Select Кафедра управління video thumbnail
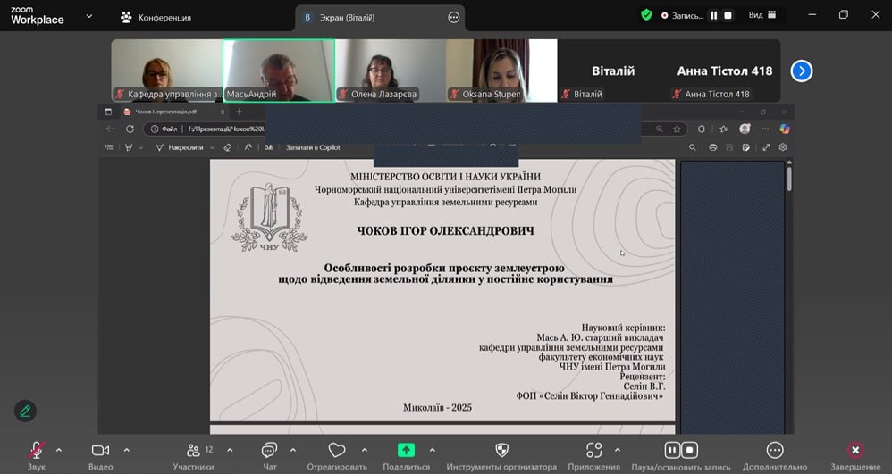 click(x=166, y=71)
